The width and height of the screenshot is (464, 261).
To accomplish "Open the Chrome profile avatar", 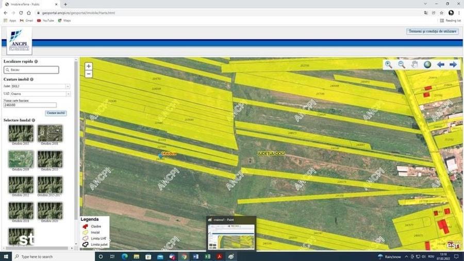I will point(451,13).
